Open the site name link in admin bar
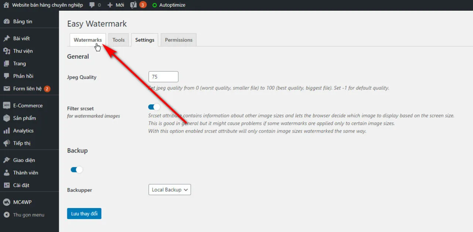The height and width of the screenshot is (232, 473). coord(47,5)
